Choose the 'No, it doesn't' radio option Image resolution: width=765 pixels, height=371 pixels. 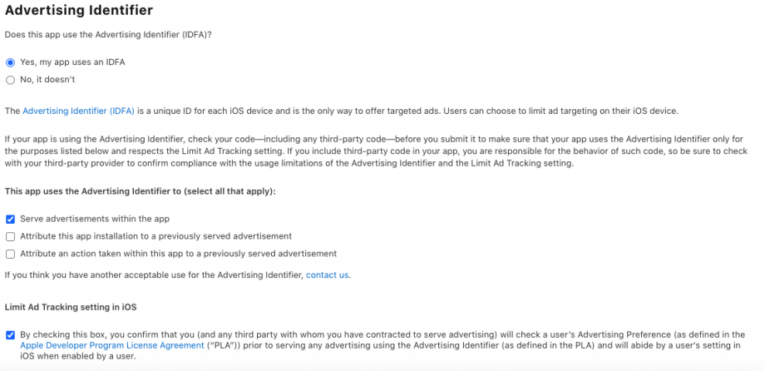pyautogui.click(x=10, y=80)
